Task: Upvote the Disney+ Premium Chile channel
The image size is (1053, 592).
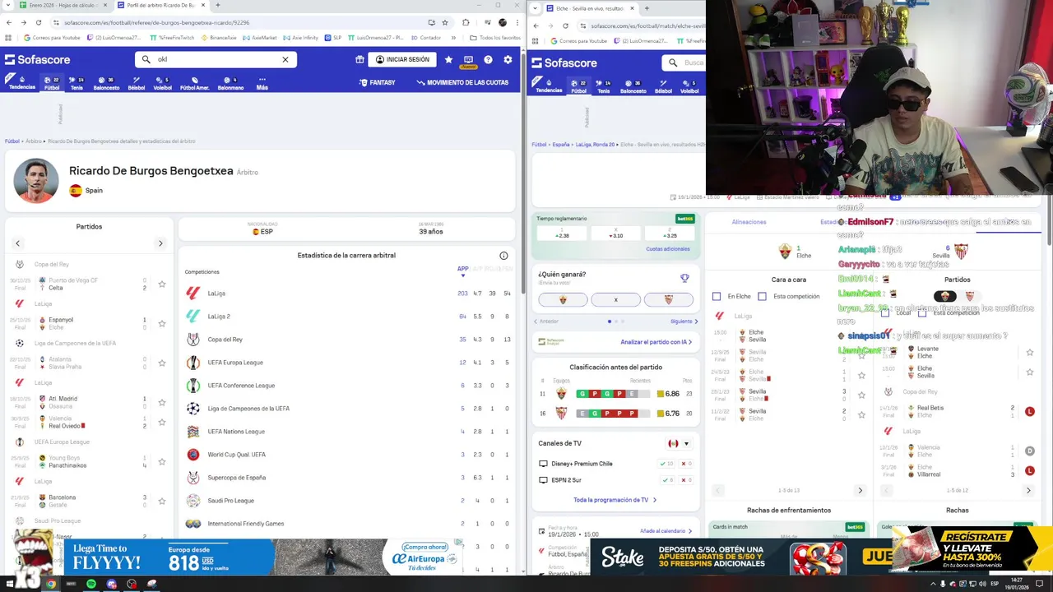Action: click(667, 464)
